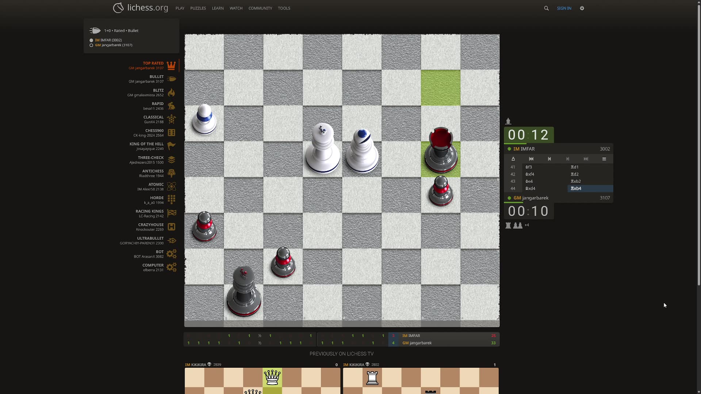
Task: Switch to Blitz TV channel
Action: [x=171, y=93]
